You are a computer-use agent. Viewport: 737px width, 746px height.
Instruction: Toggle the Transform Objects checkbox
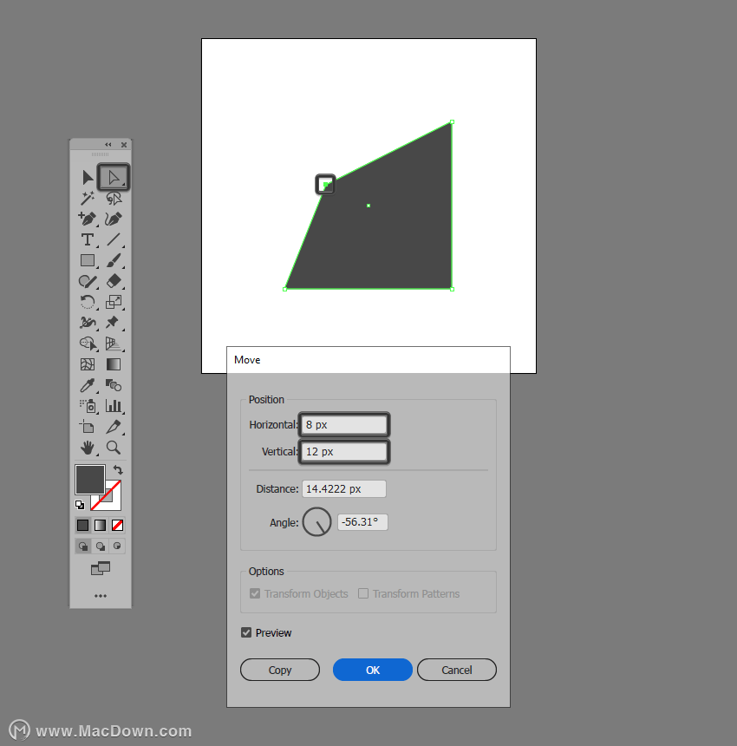tap(255, 593)
